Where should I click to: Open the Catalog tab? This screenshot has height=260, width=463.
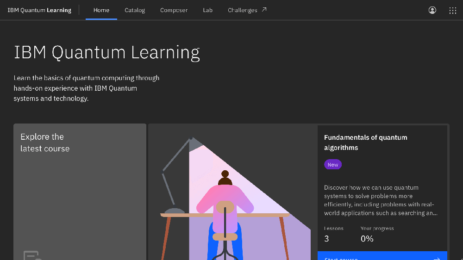[135, 10]
